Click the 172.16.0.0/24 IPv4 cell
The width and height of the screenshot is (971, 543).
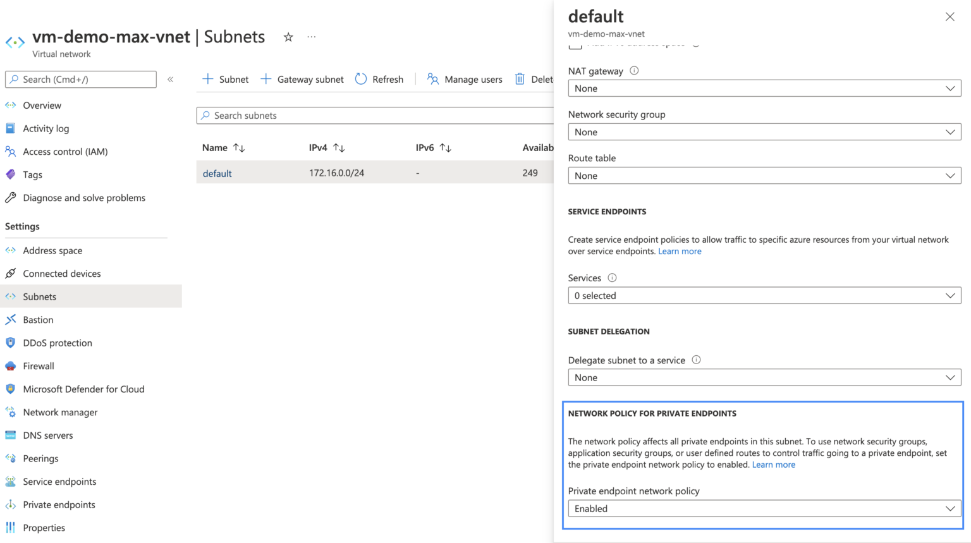tap(336, 173)
